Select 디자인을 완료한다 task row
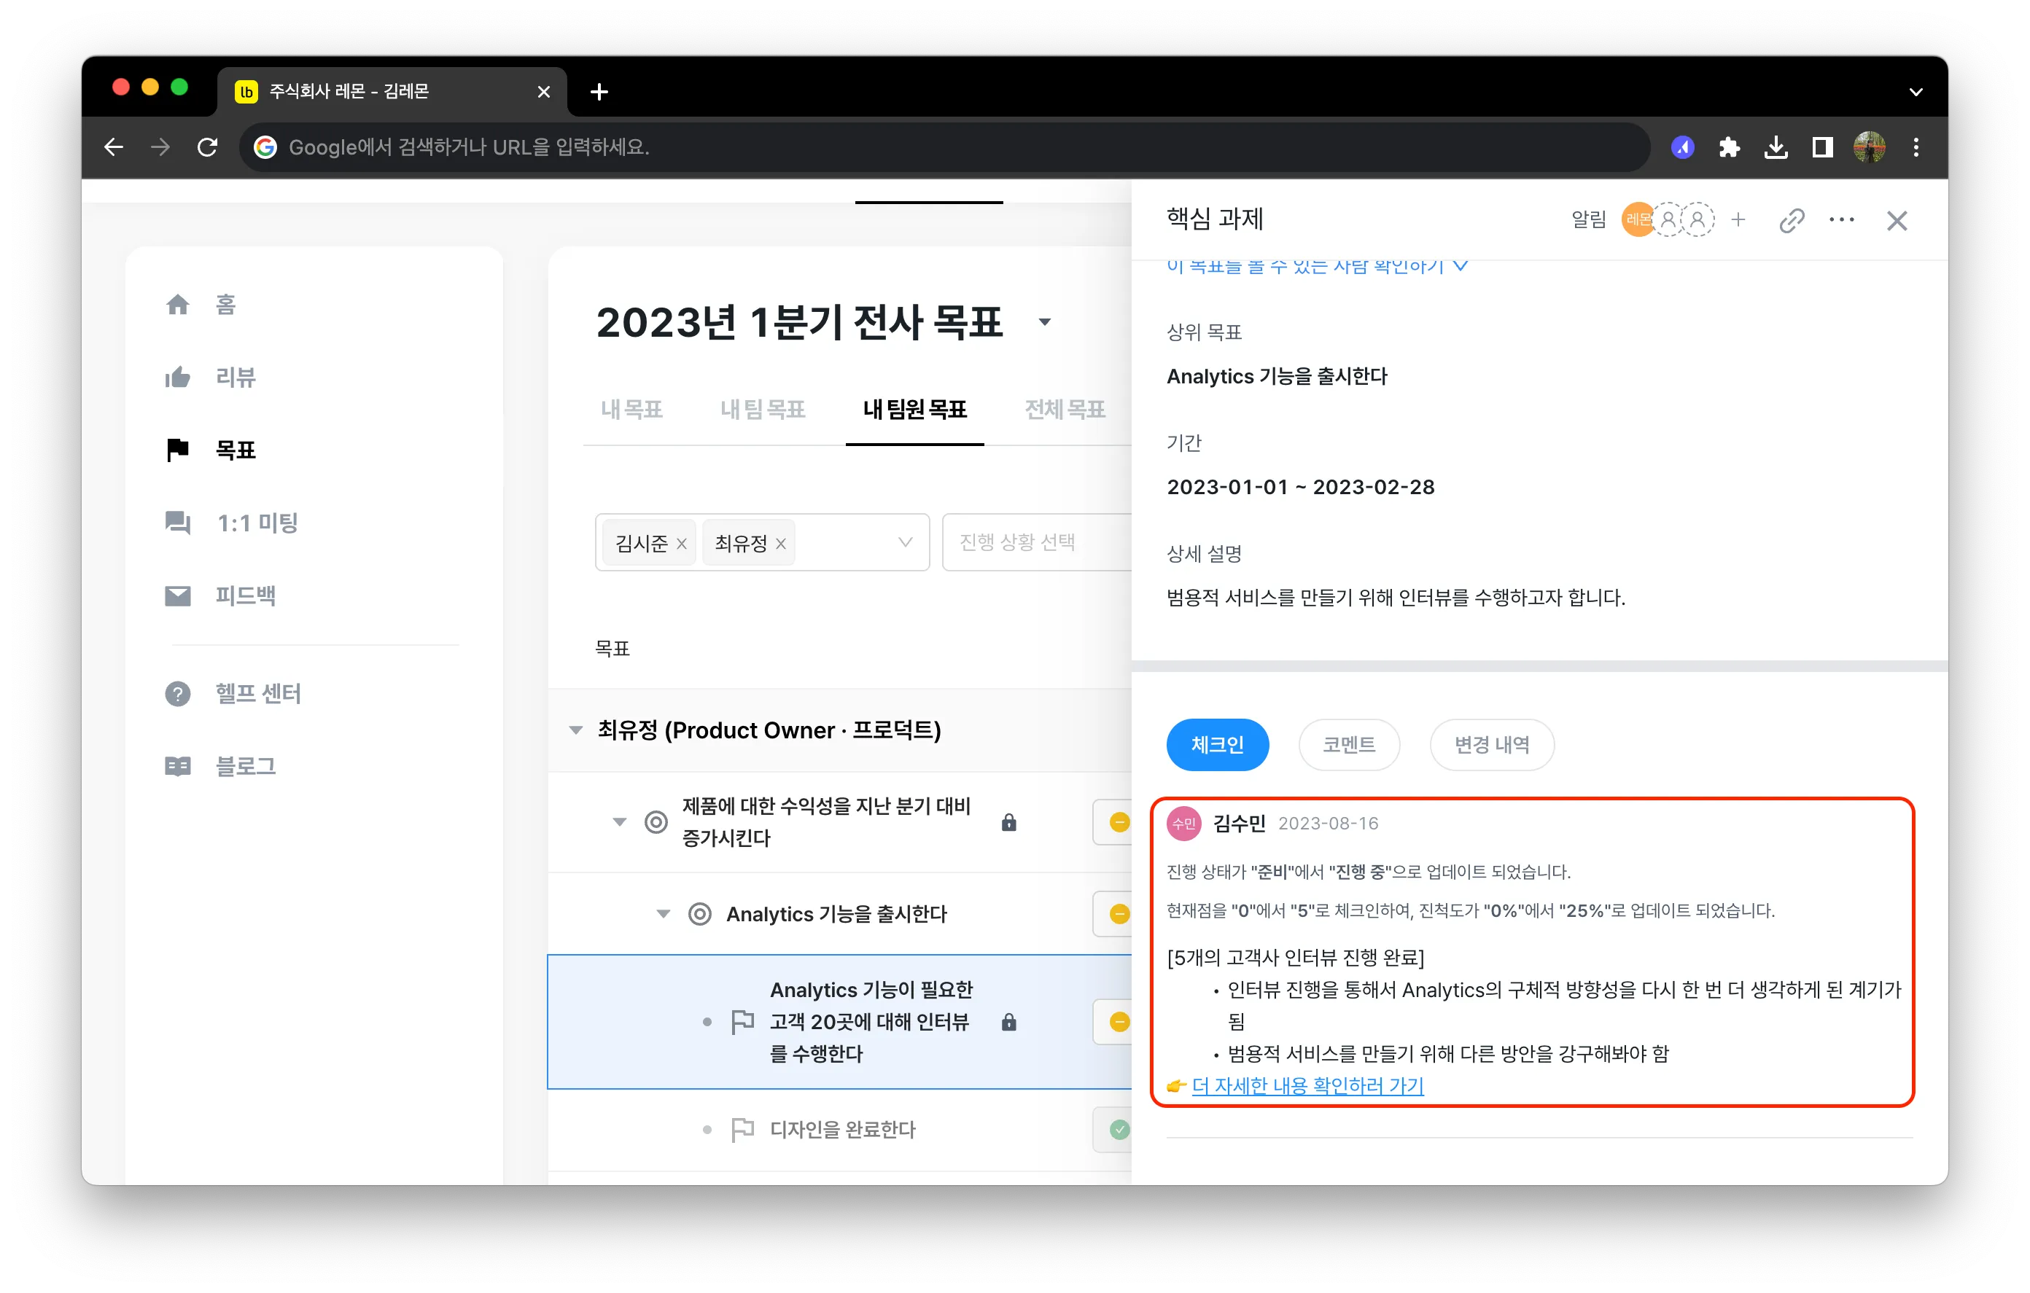The width and height of the screenshot is (2030, 1293). click(x=839, y=1130)
